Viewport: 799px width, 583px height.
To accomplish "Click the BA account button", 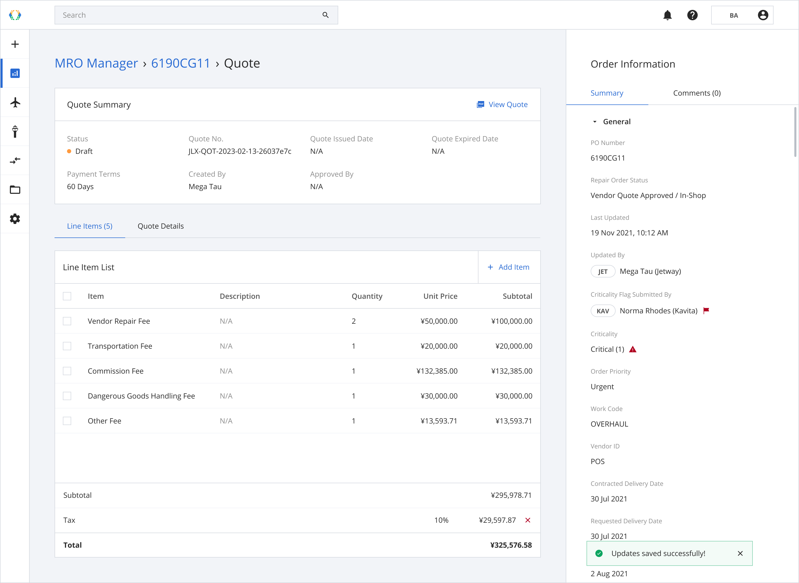I will (x=742, y=15).
